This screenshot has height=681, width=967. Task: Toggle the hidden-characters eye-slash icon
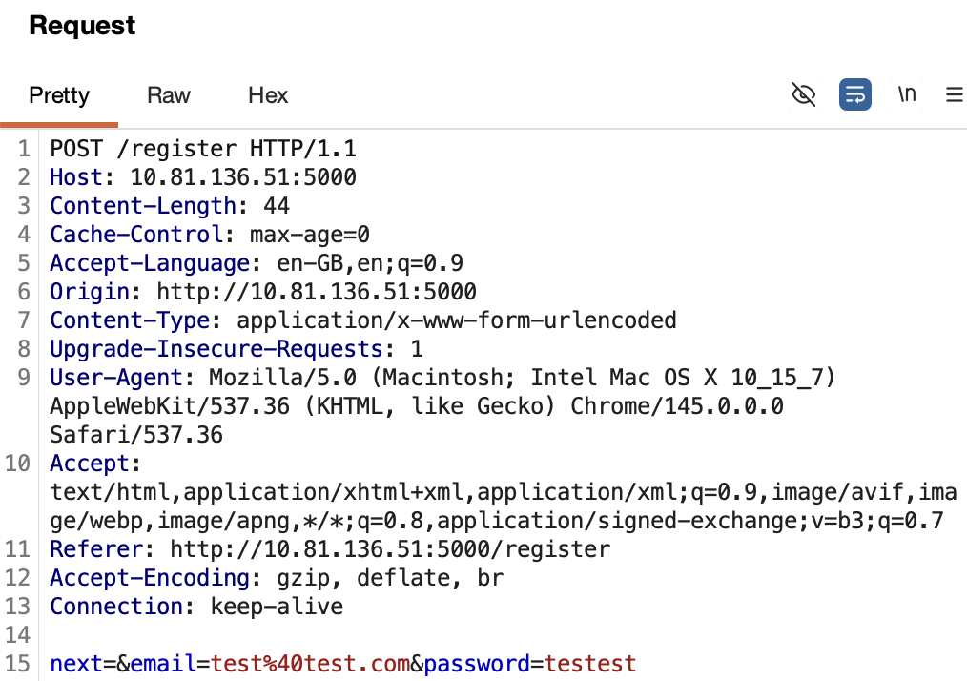point(804,94)
